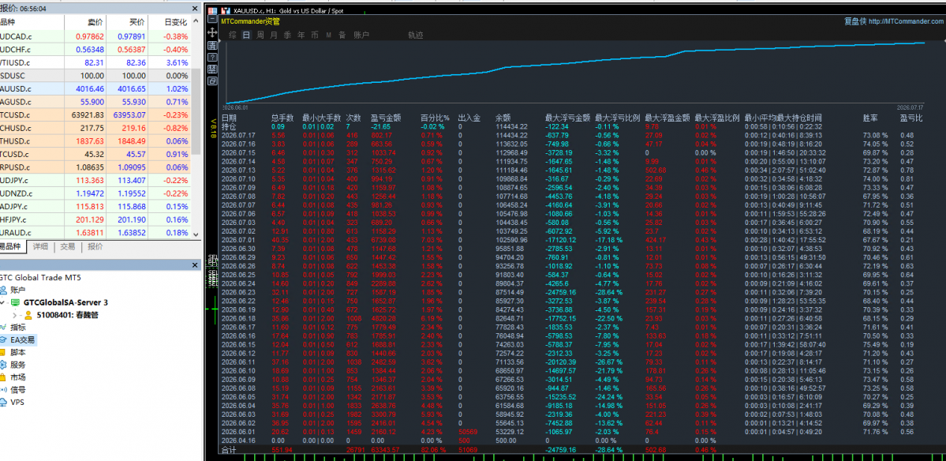Click the 脚本 script icon in Navigator
Screen dimensions: 946x461
(x=4, y=352)
